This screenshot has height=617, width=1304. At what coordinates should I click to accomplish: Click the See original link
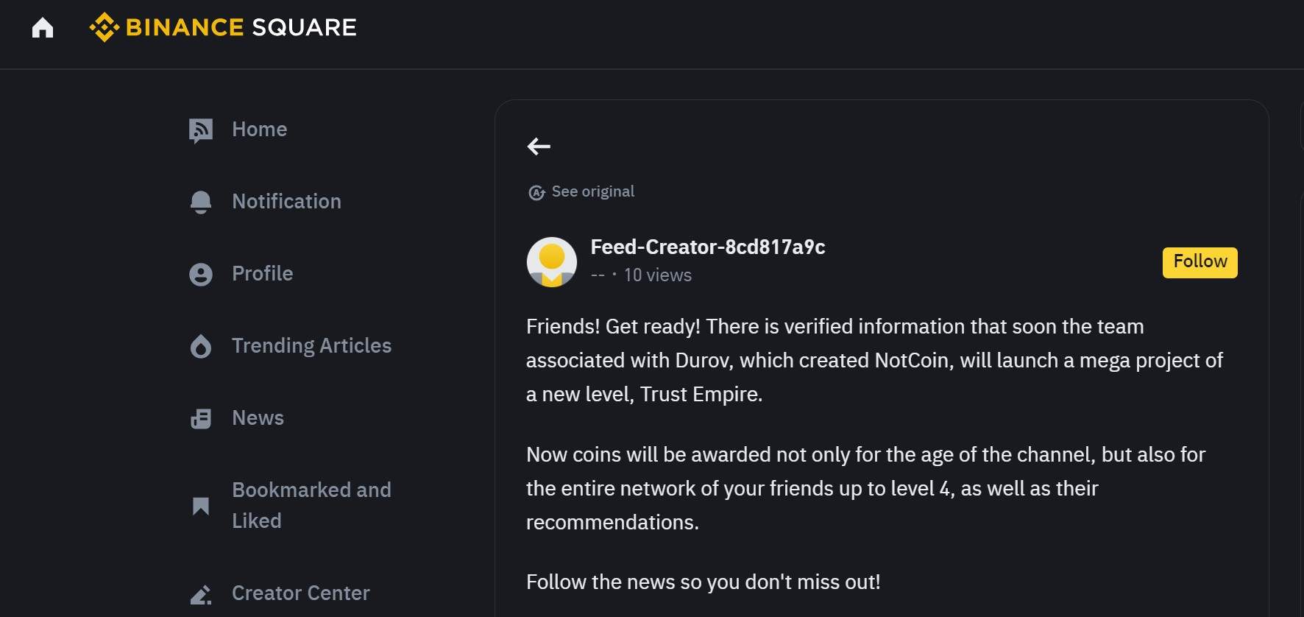[592, 191]
